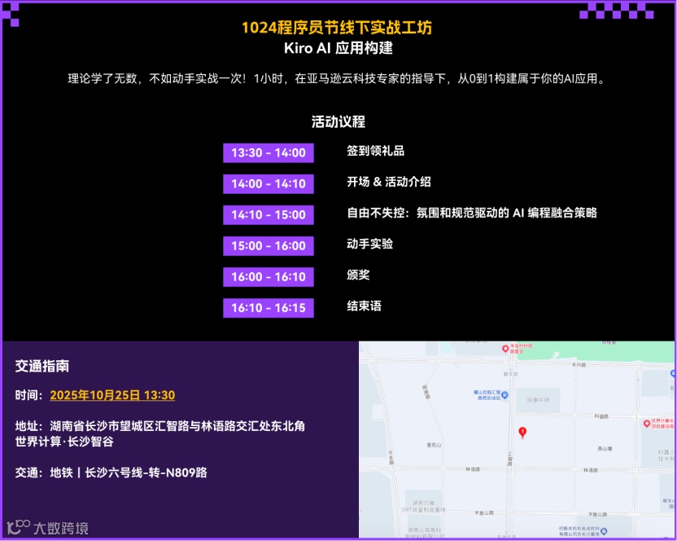The width and height of the screenshot is (677, 541).
Task: Click the agenda item 自由不失控 AI 编程融合策略
Action: (x=472, y=213)
